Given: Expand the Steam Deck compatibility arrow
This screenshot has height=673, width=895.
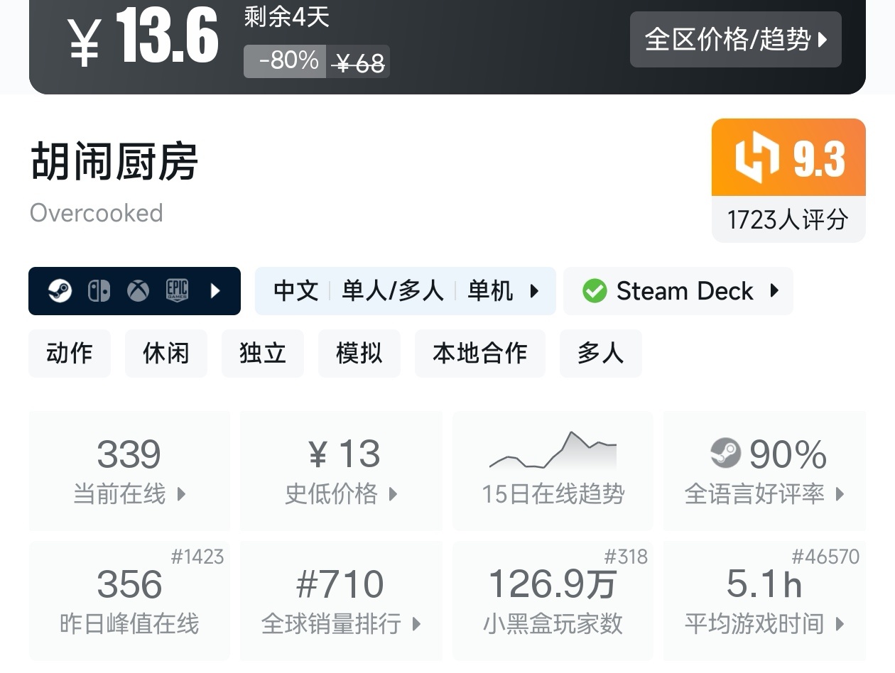Looking at the screenshot, I should [774, 290].
